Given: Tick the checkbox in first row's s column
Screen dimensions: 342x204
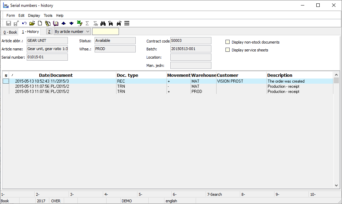Looking at the screenshot, I should pos(6,81).
